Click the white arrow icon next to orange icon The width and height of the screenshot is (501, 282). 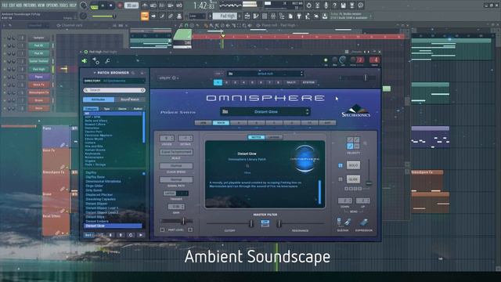point(153,16)
